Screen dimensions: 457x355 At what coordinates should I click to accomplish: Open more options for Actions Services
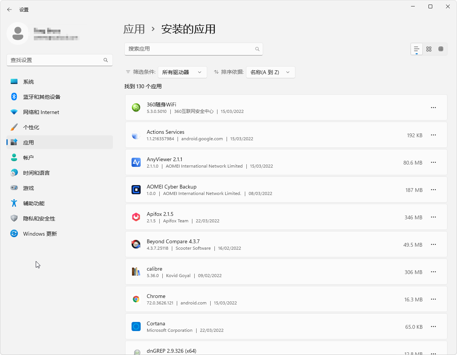click(x=433, y=135)
